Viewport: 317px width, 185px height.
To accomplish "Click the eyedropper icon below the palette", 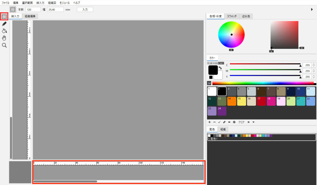I will click(224, 122).
